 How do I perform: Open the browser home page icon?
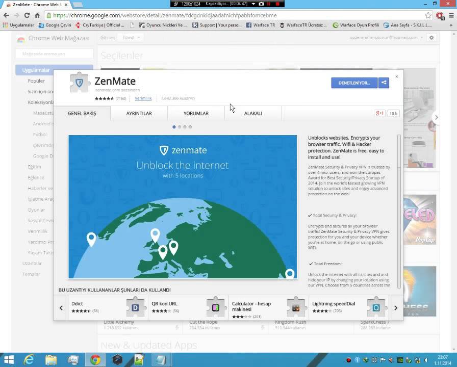[x=37, y=15]
